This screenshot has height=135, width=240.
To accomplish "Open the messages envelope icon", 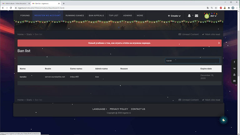I will pos(197,16).
